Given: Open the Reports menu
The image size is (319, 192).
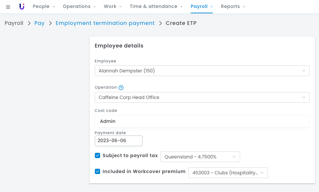Looking at the screenshot, I should point(233,7).
